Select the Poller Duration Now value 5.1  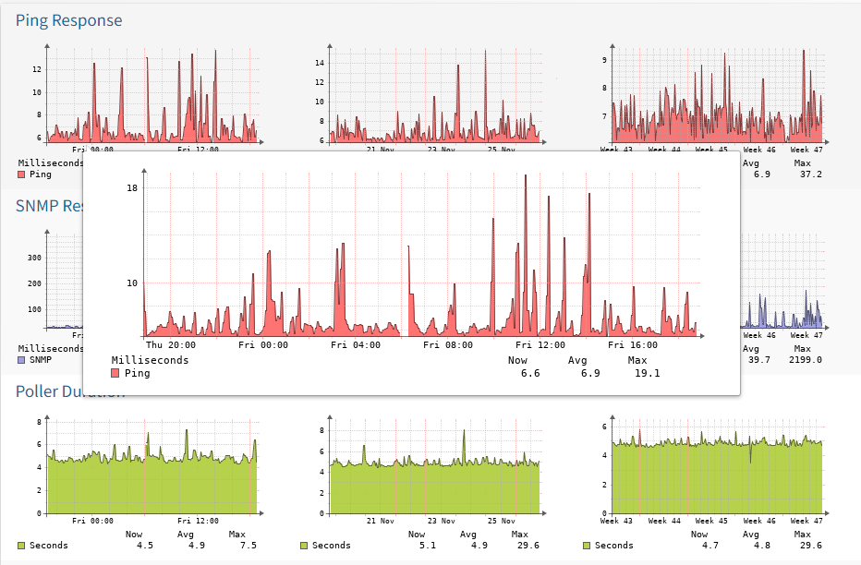click(x=428, y=546)
